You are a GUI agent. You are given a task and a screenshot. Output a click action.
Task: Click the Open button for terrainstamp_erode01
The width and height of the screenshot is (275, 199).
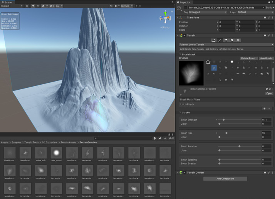(x=269, y=94)
